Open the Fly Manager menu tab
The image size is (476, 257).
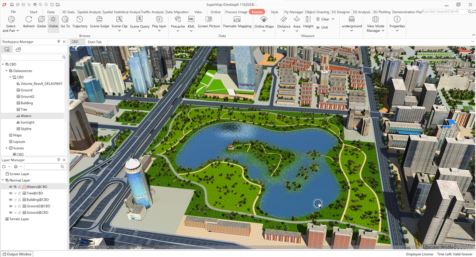[293, 12]
